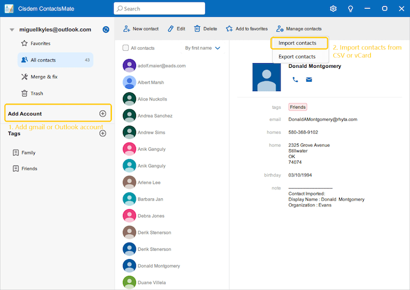Click the phone icon under Donald Montgomery

click(295, 80)
